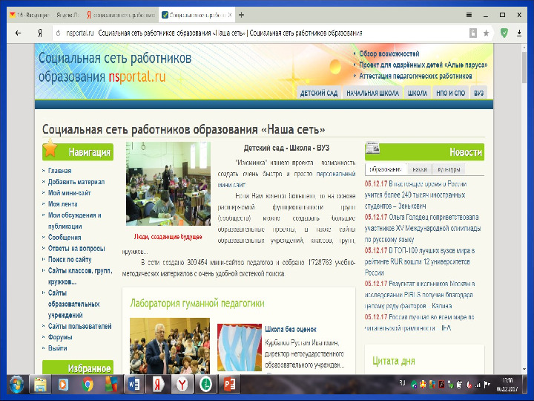The height and width of the screenshot is (401, 534).
Task: Open a new tab with plus button
Action: tap(241, 15)
